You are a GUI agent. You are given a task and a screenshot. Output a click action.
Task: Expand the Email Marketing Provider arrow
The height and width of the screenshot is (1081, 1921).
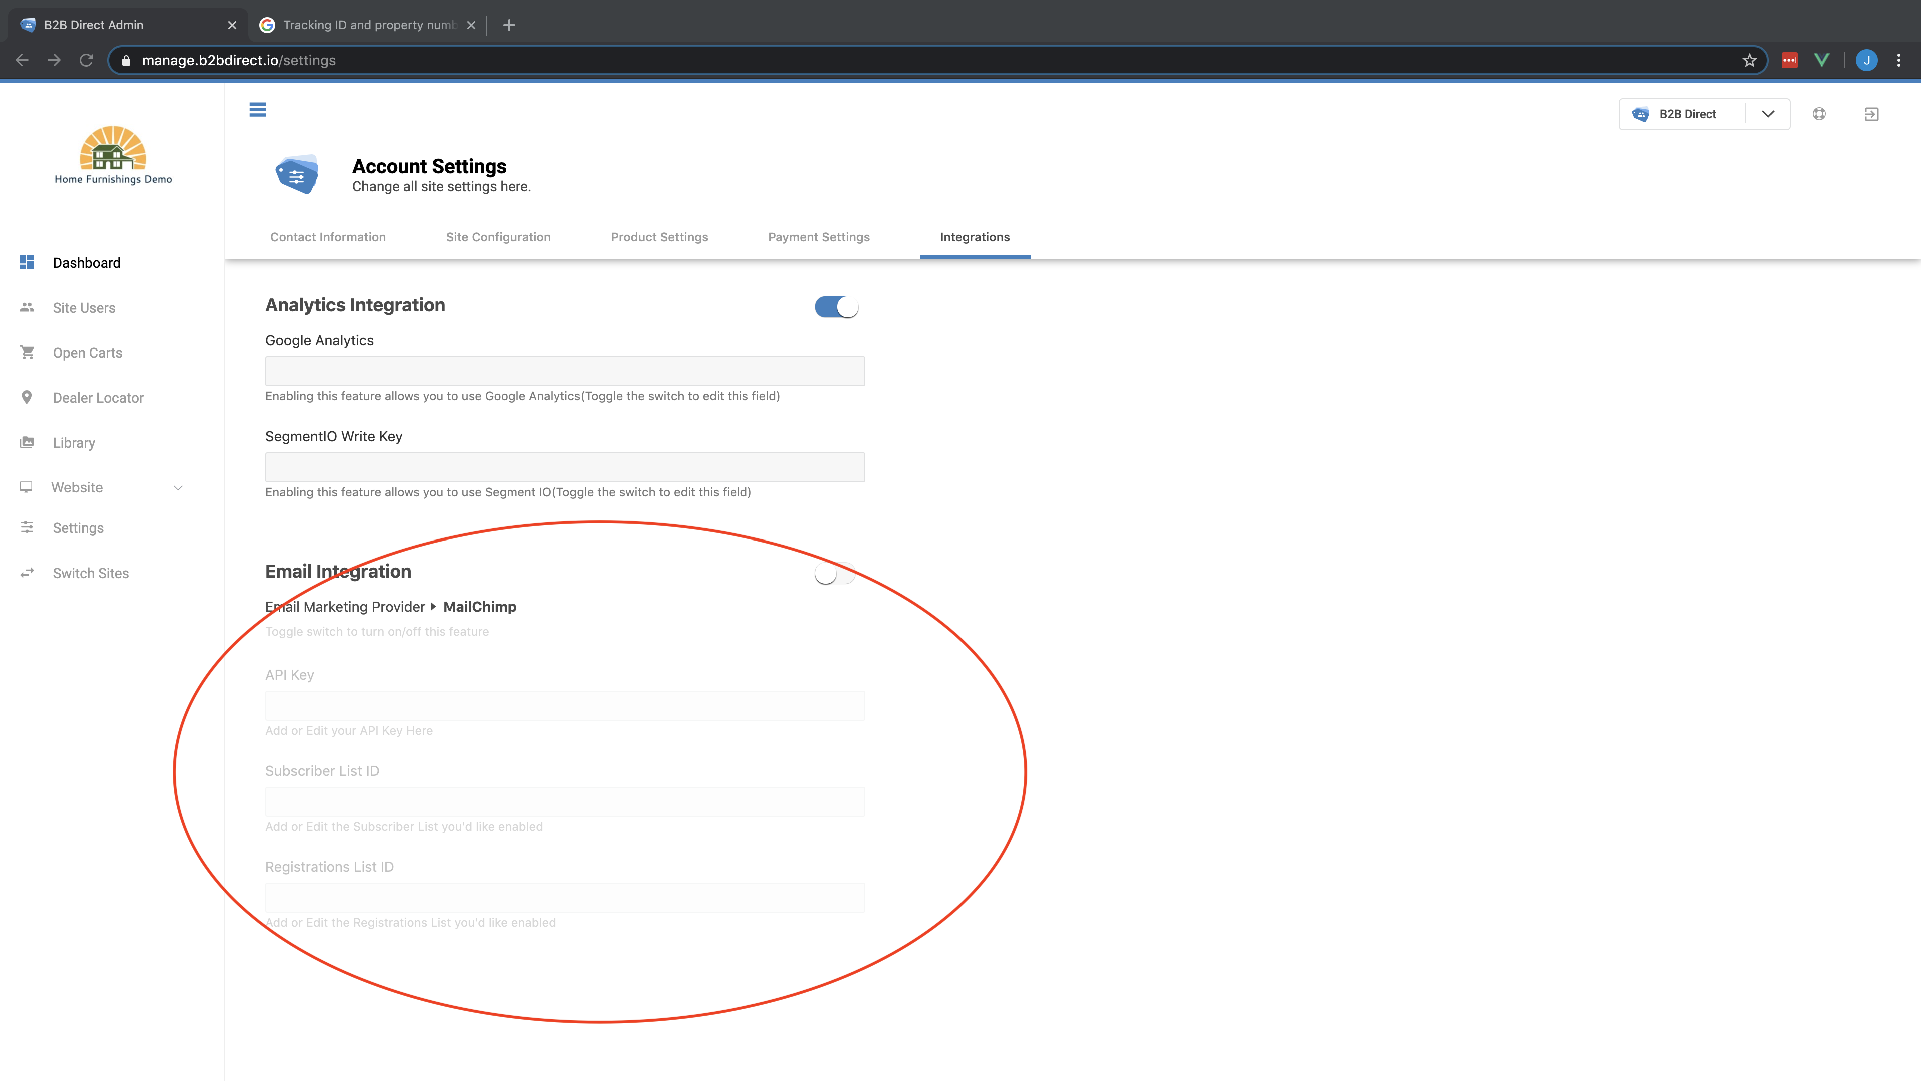[x=433, y=607]
